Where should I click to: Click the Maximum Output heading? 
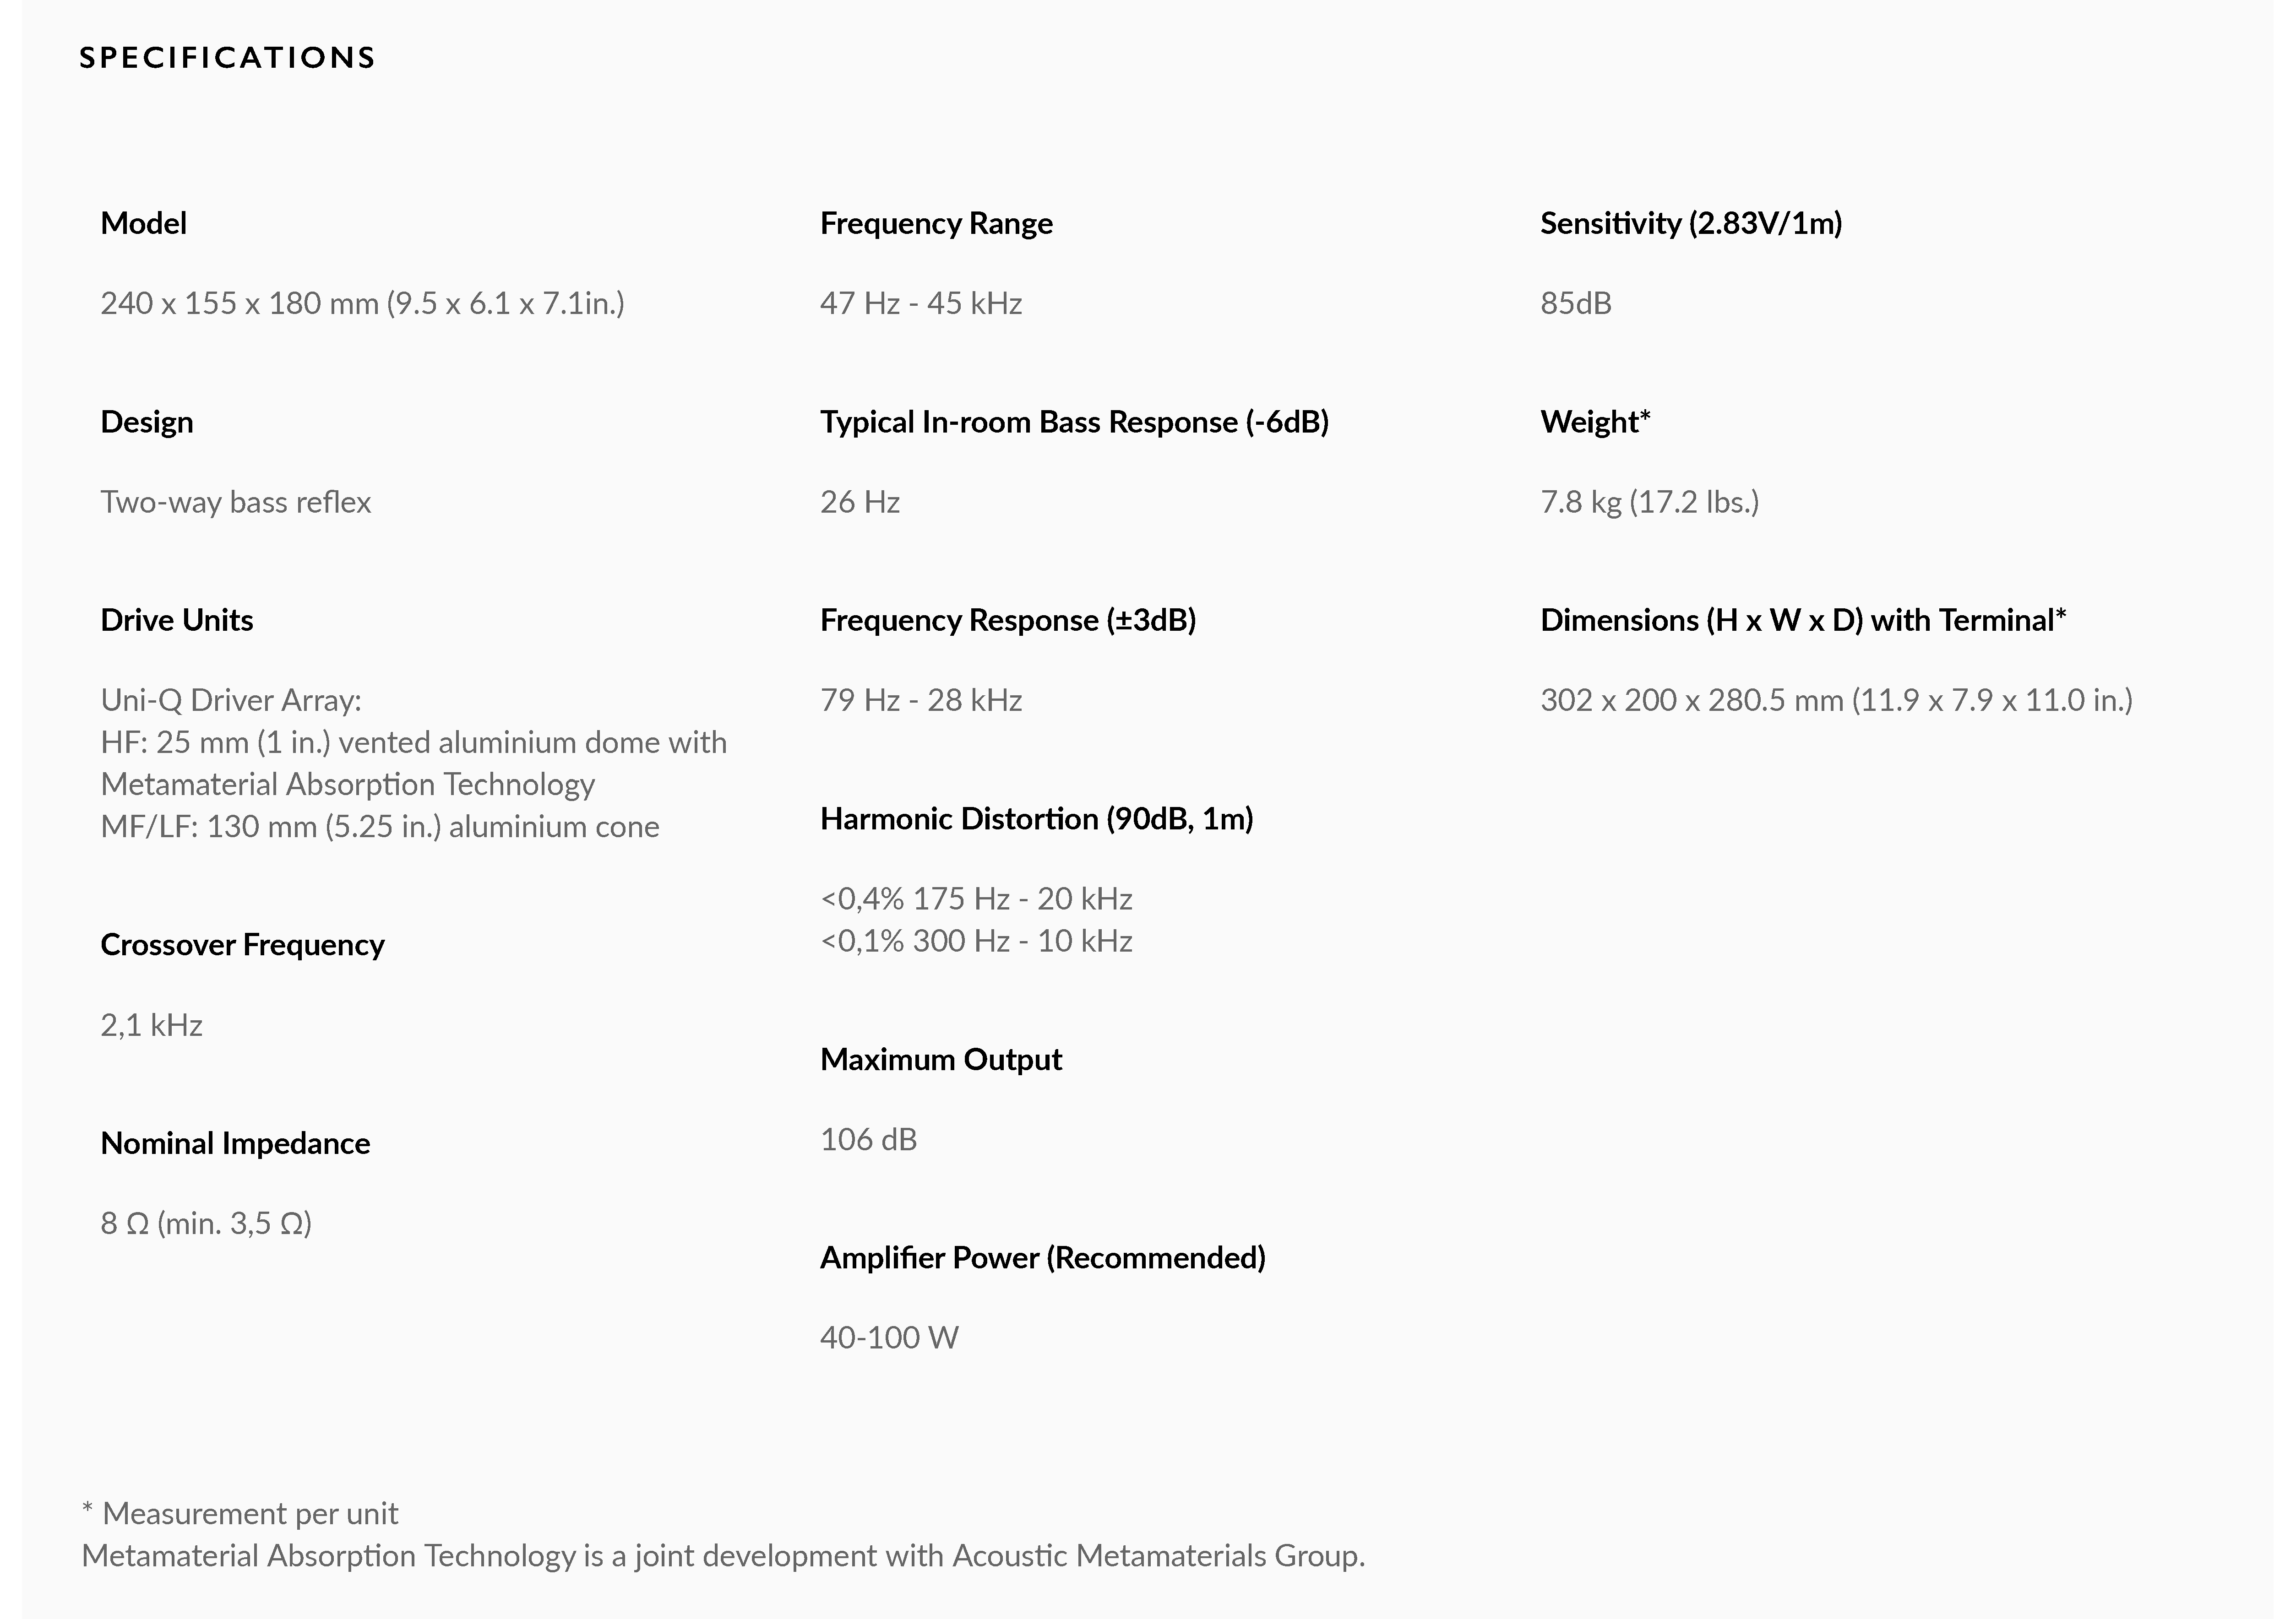coord(940,1058)
